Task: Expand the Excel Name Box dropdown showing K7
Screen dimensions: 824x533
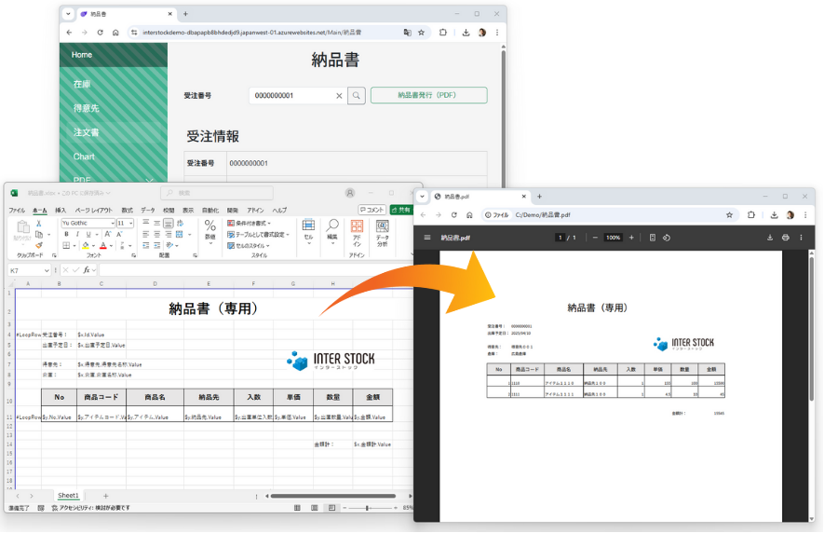Action: tap(48, 270)
